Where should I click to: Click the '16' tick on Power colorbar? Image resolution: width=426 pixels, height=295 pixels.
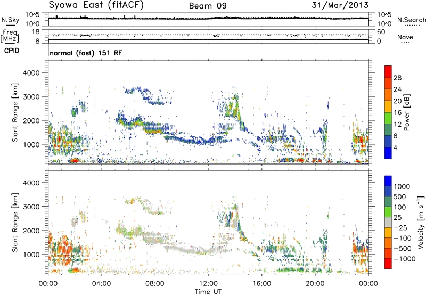(x=397, y=113)
